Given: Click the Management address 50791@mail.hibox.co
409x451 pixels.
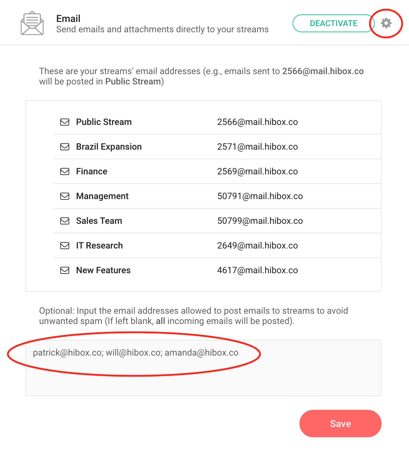Looking at the screenshot, I should click(260, 196).
